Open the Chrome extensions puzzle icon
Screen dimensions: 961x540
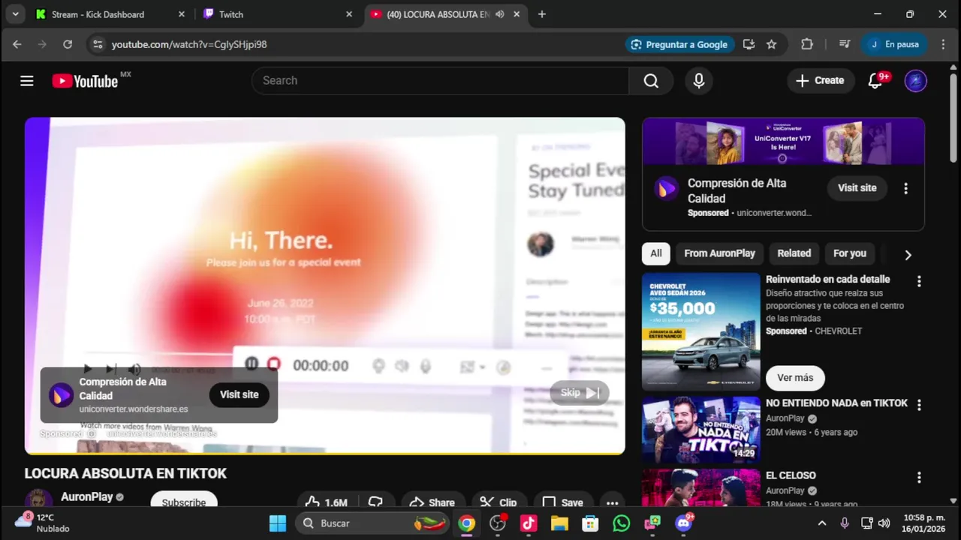807,44
